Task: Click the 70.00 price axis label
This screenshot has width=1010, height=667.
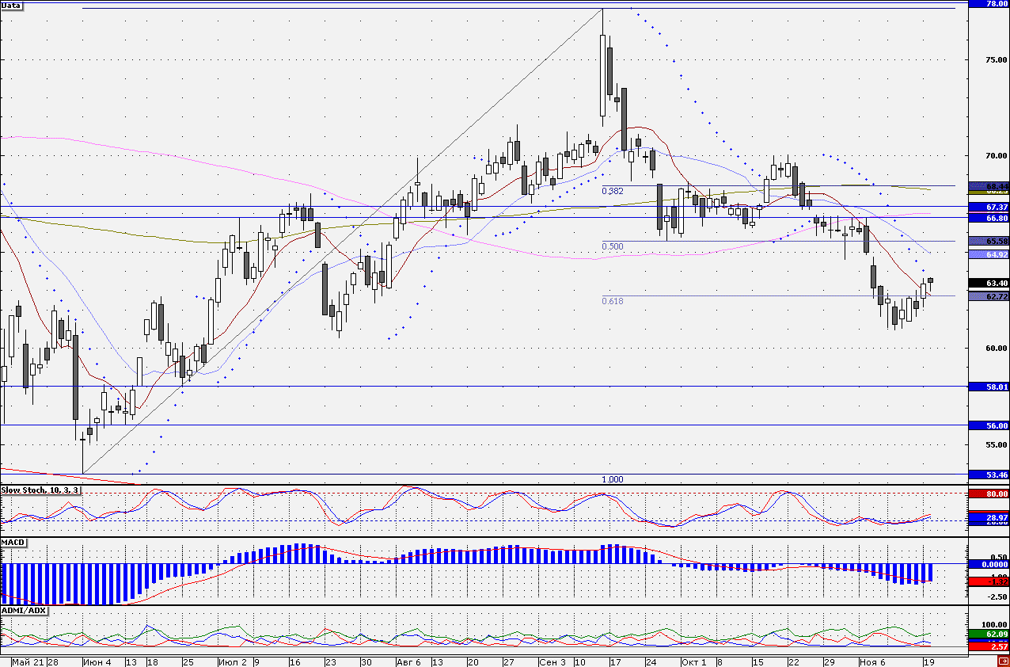Action: (x=997, y=156)
